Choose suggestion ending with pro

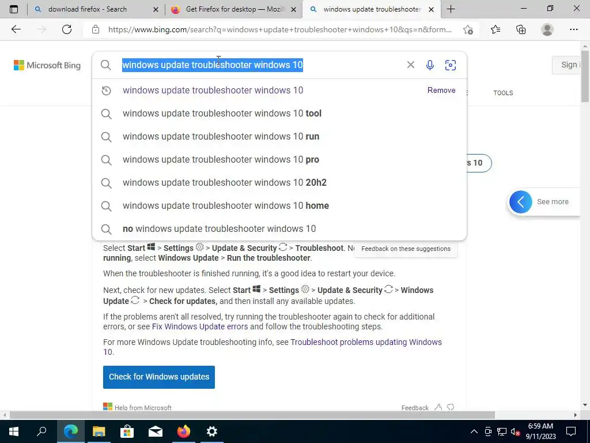tap(279, 159)
